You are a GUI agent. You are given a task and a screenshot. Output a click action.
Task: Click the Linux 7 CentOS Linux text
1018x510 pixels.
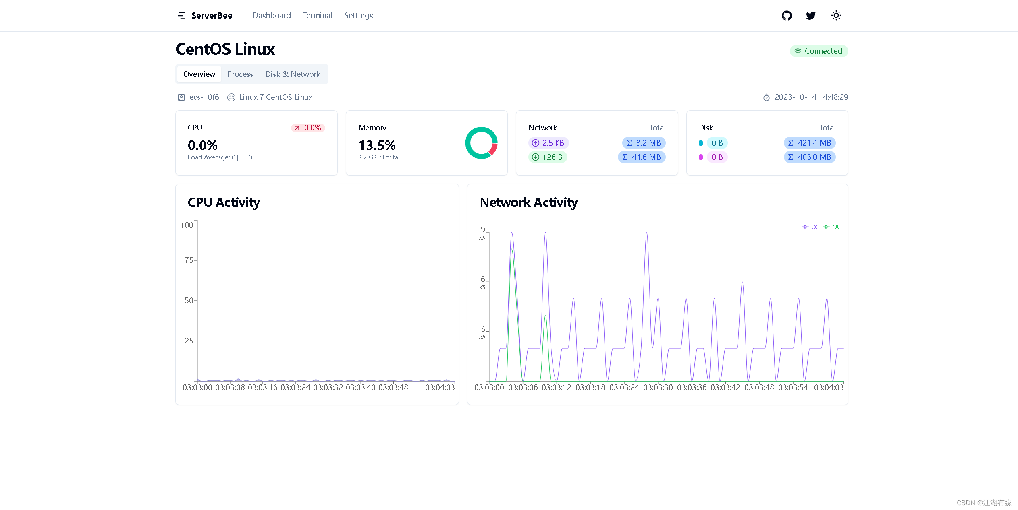[x=276, y=97]
